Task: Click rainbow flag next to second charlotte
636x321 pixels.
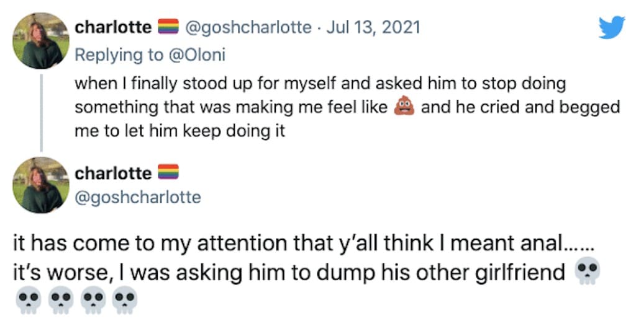Action: point(168,172)
